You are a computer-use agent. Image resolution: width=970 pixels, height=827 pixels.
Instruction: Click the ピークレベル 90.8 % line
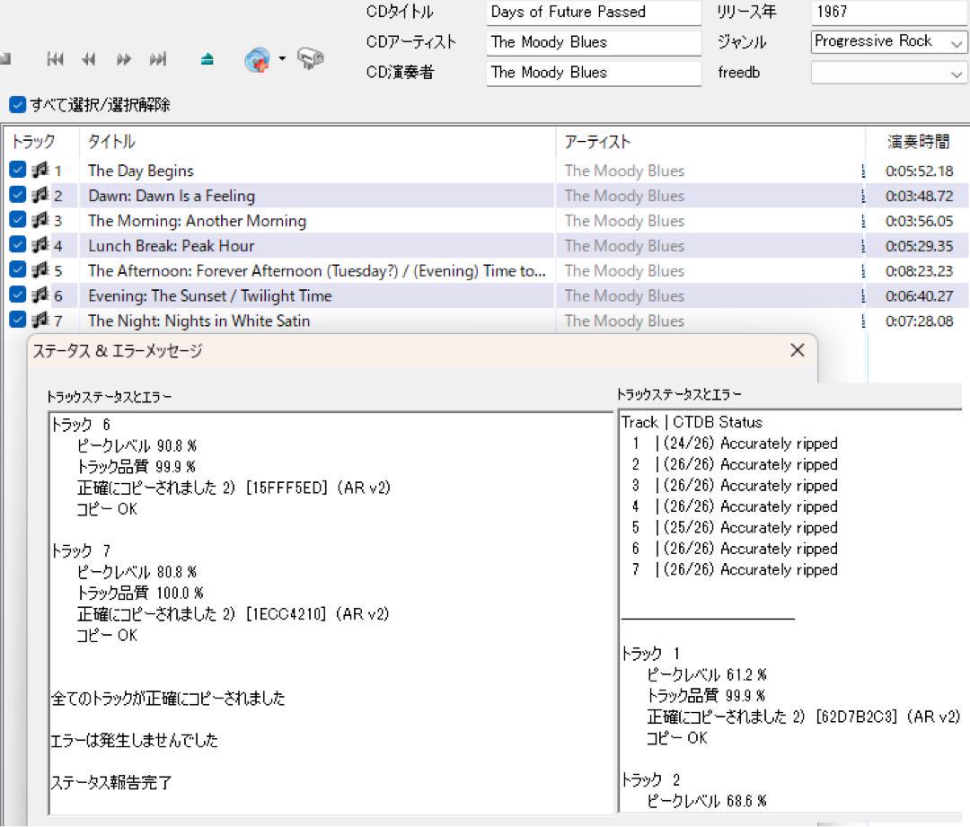137,446
